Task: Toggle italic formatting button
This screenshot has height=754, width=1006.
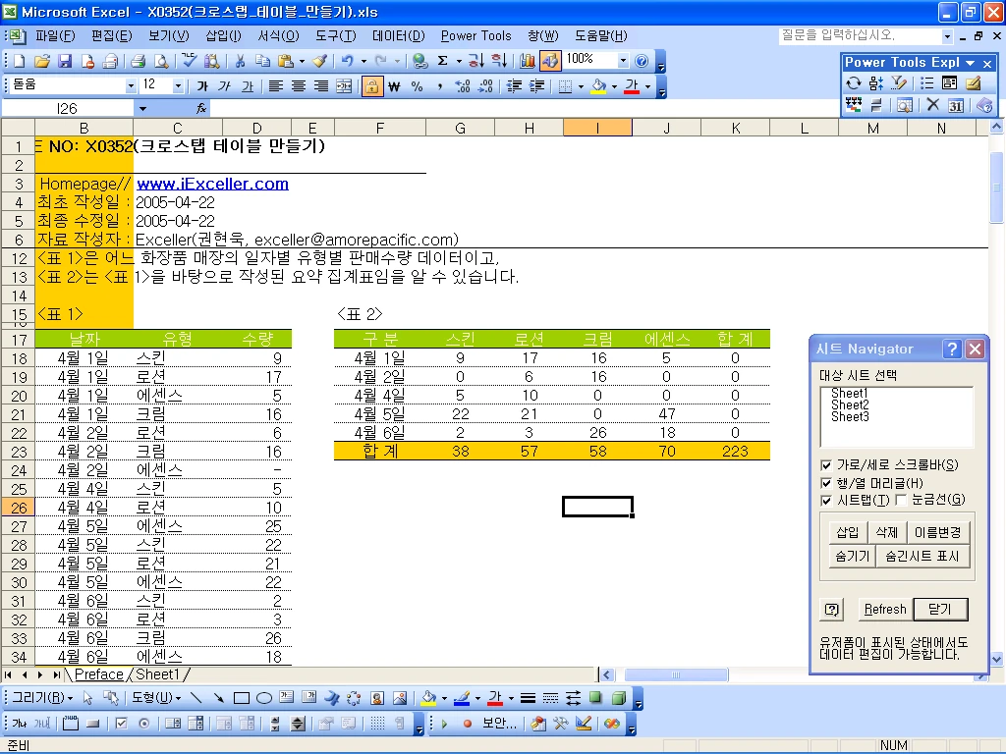Action: click(225, 86)
